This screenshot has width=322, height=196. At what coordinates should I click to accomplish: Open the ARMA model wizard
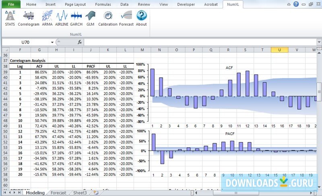pyautogui.click(x=47, y=19)
